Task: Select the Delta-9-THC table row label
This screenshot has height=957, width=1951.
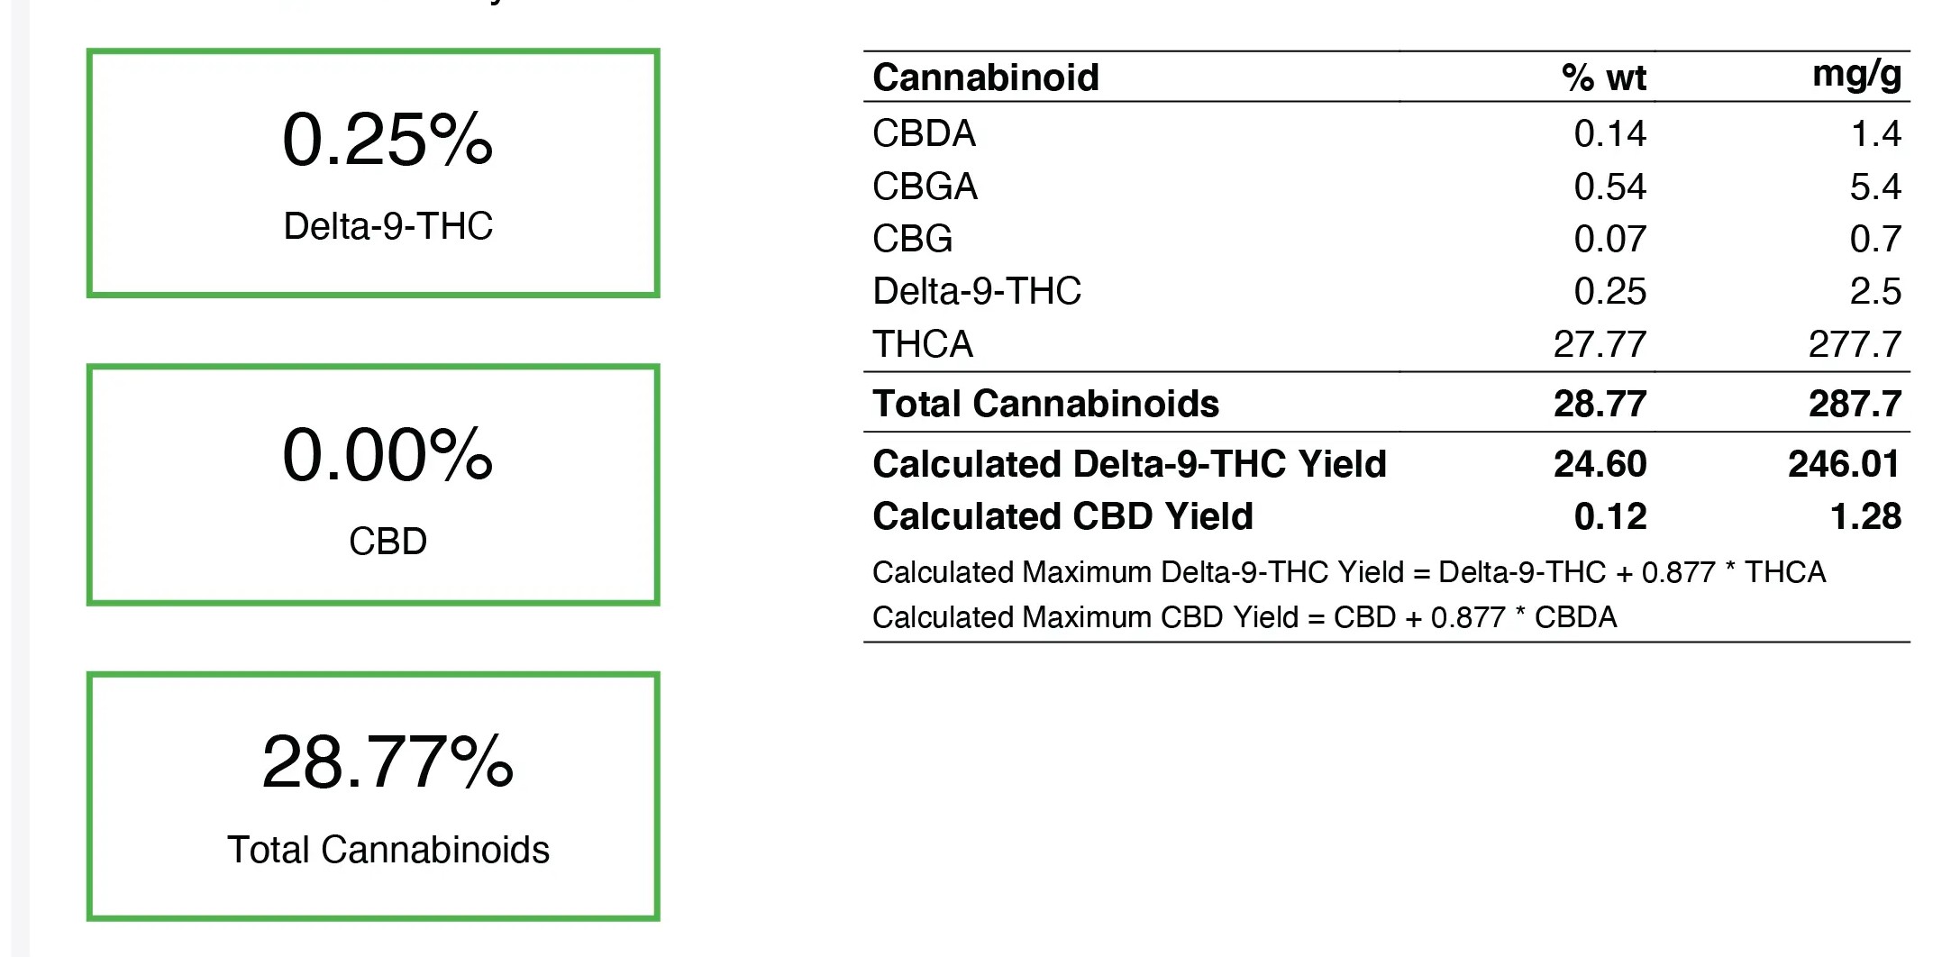Action: pos(977,291)
